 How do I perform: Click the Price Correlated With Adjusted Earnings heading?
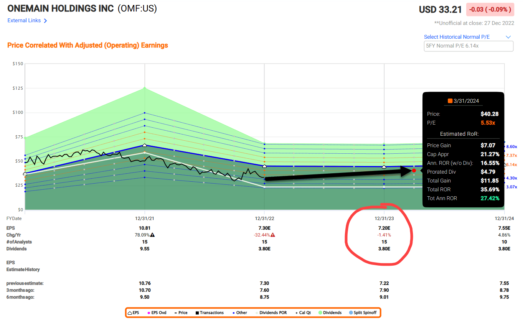(x=87, y=45)
